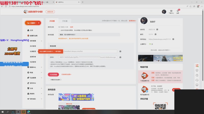Click 切换推流线路 link
Screen dimensions: 204x114
click(x=67, y=74)
